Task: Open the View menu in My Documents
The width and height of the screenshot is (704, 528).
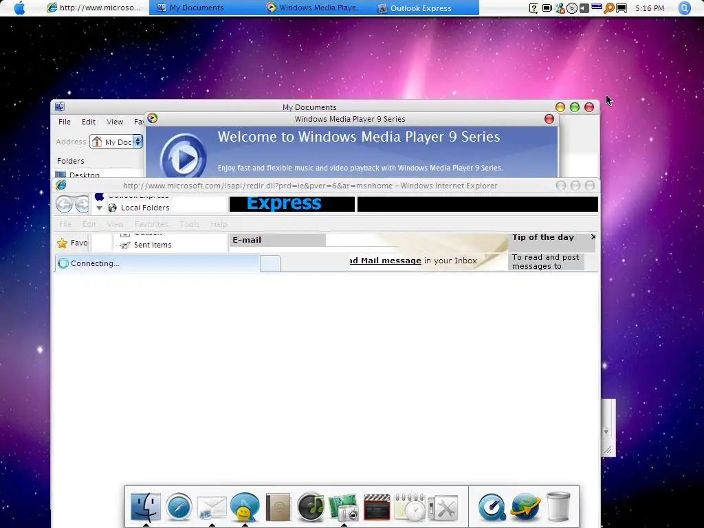Action: tap(115, 122)
